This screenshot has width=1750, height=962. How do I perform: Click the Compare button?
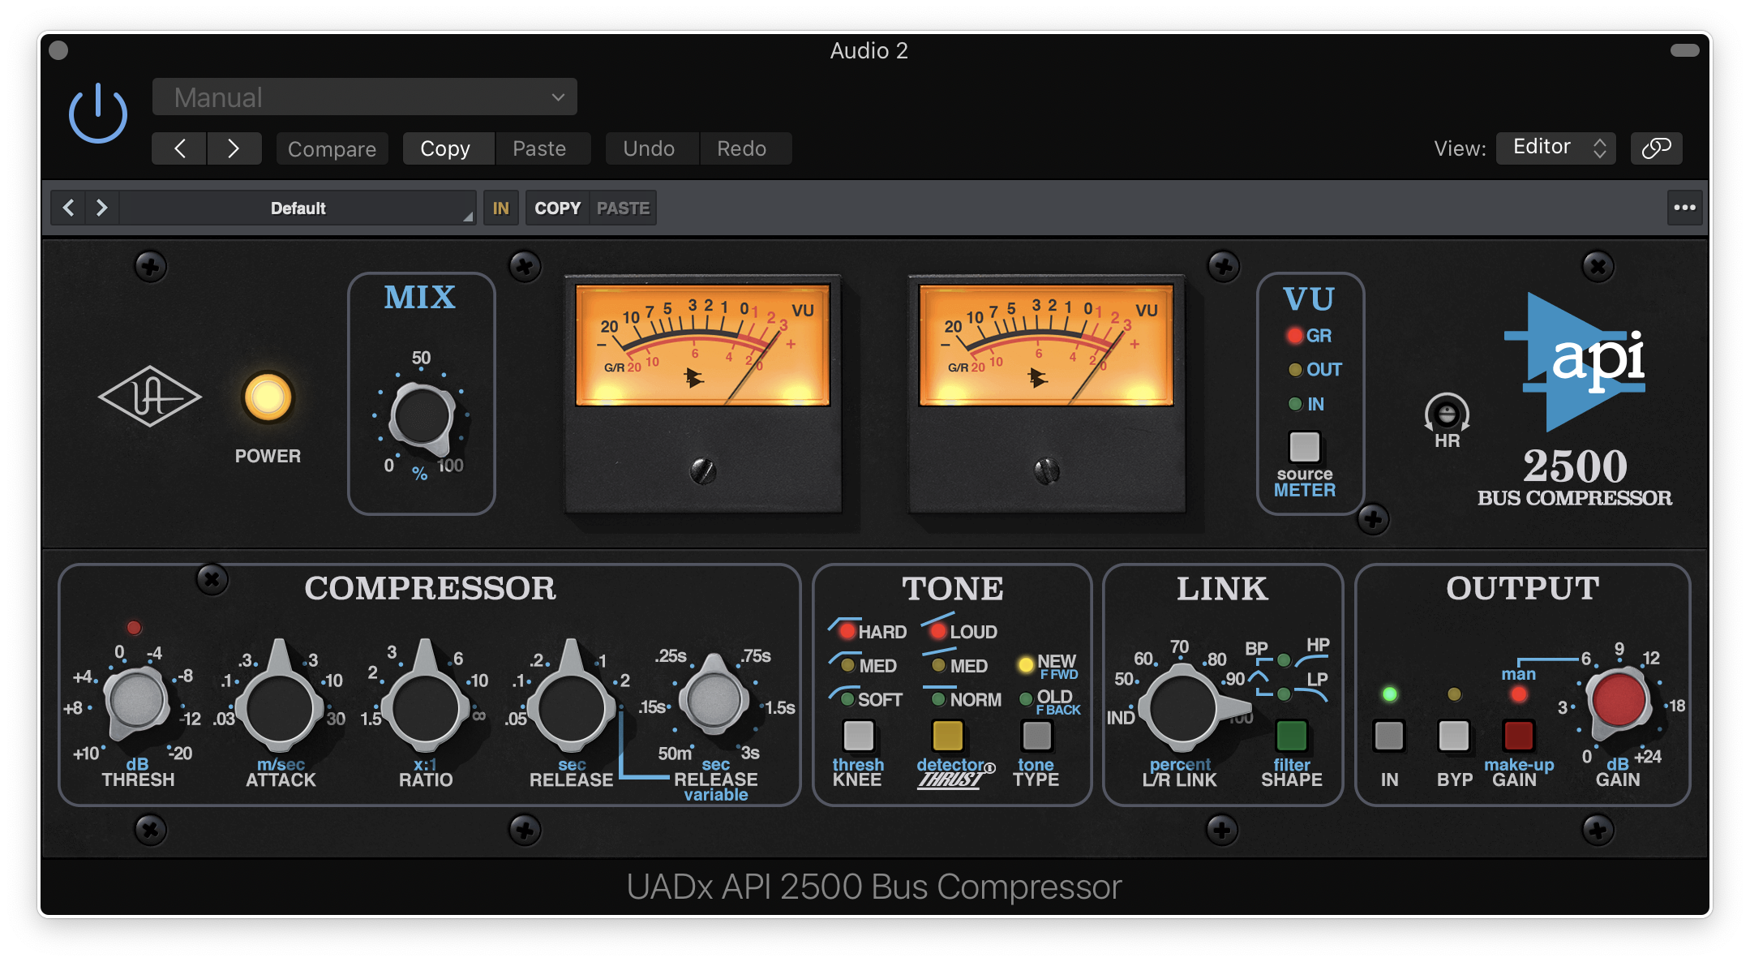tap(332, 149)
